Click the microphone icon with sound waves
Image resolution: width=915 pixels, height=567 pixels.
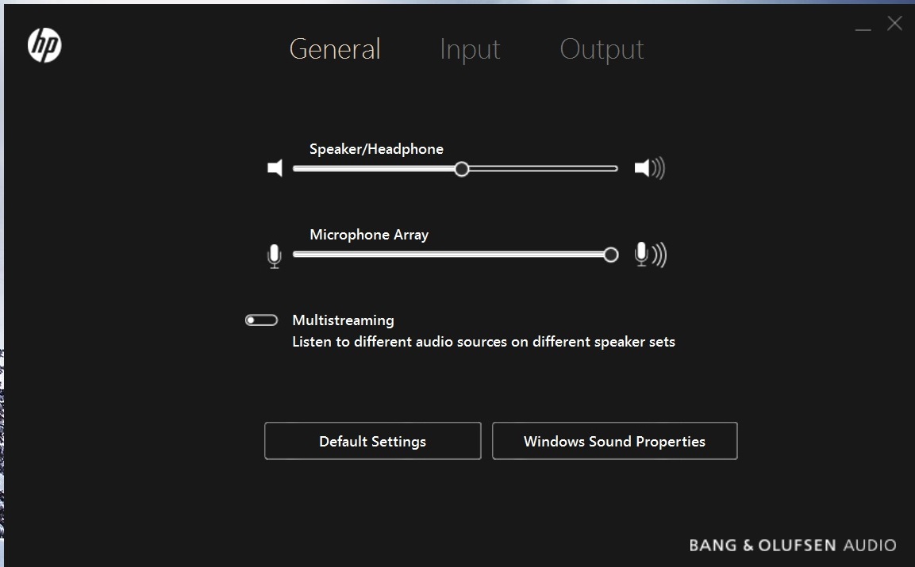tap(650, 255)
